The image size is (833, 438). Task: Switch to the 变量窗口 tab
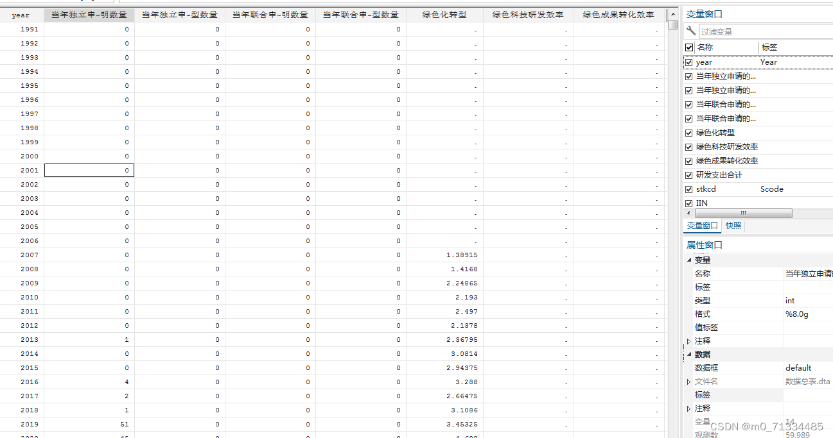click(703, 226)
